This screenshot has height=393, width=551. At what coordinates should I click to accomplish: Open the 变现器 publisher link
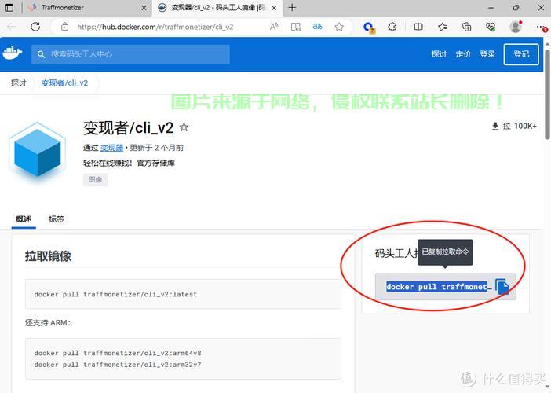115,148
